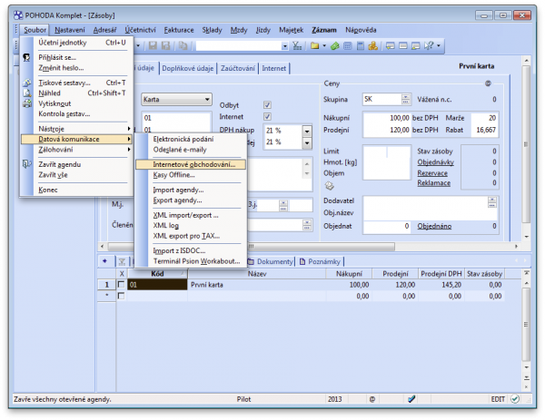Switch to the Doplňkové údaje tab
This screenshot has width=545, height=420.
[x=188, y=68]
